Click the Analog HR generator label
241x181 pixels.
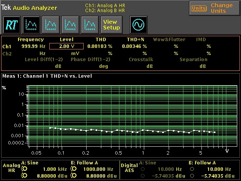pos(11,167)
